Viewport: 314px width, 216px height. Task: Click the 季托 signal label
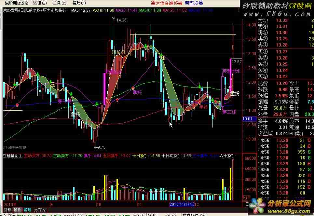(137, 92)
